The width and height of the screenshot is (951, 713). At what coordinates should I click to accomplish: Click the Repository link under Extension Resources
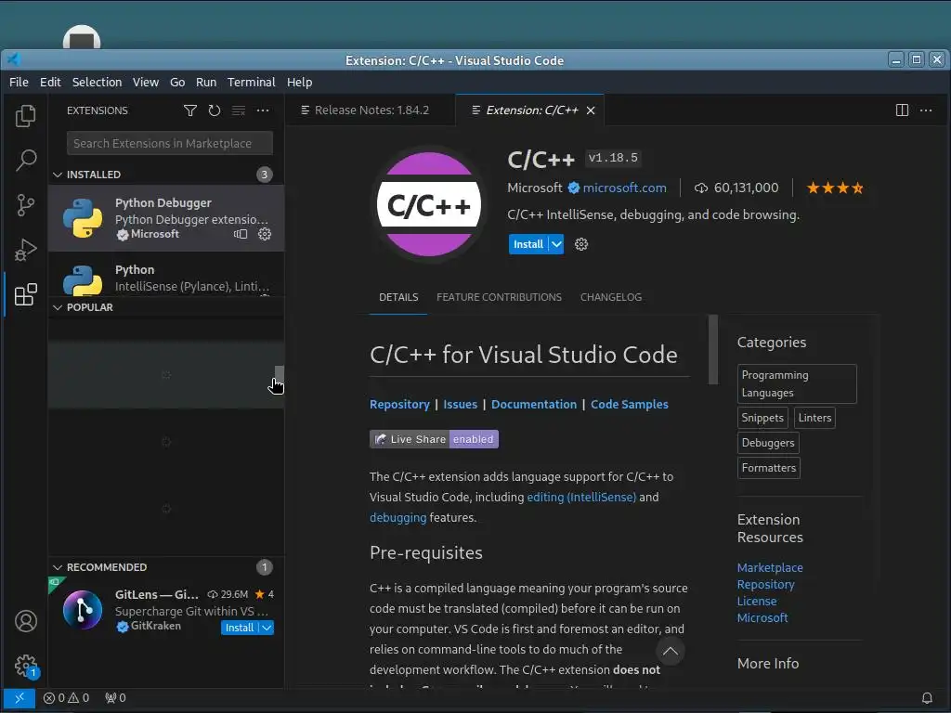[765, 585]
